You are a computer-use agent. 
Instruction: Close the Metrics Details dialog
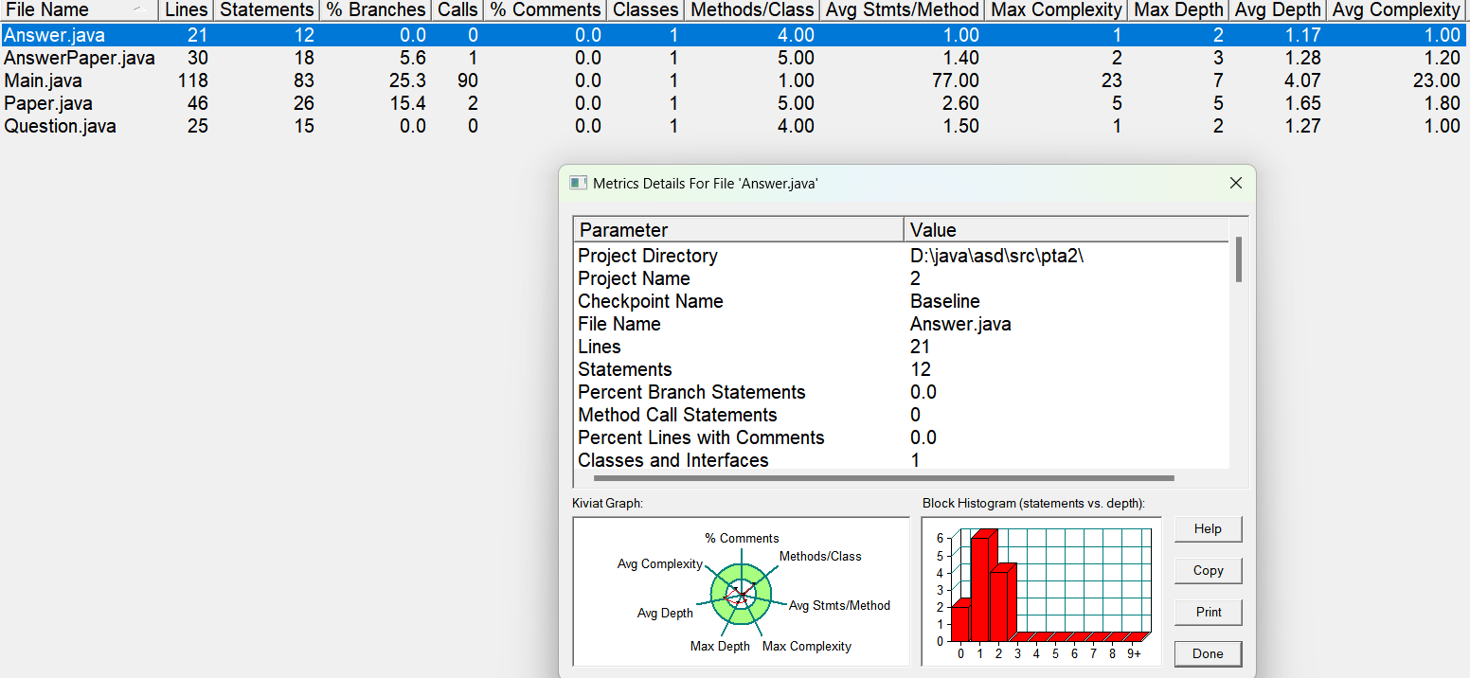click(x=1235, y=183)
